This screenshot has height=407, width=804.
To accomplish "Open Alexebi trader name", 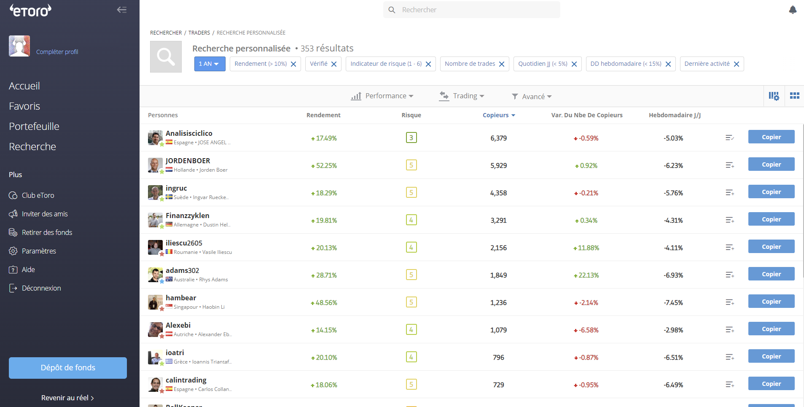I will pos(178,325).
